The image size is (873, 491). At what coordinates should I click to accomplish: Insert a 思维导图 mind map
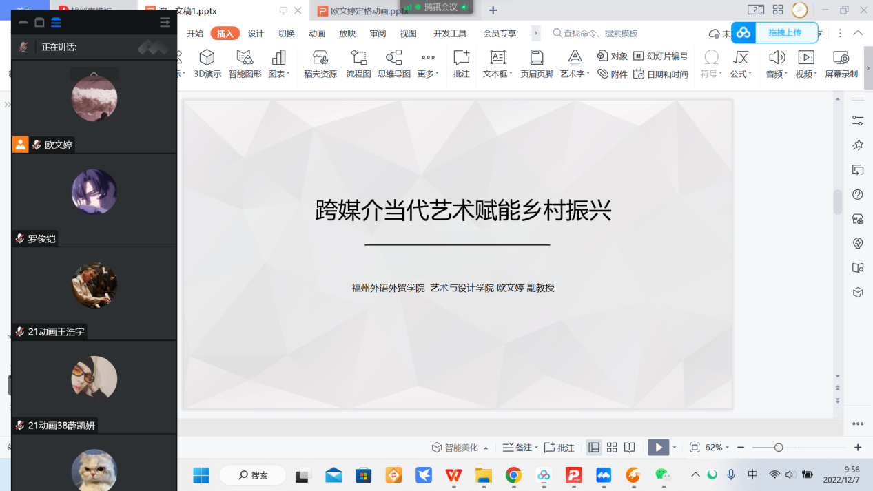click(x=394, y=64)
